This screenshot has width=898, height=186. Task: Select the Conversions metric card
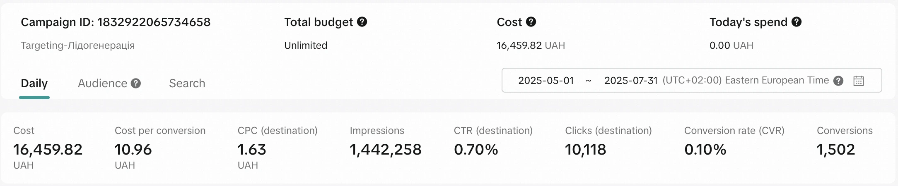pyautogui.click(x=844, y=148)
